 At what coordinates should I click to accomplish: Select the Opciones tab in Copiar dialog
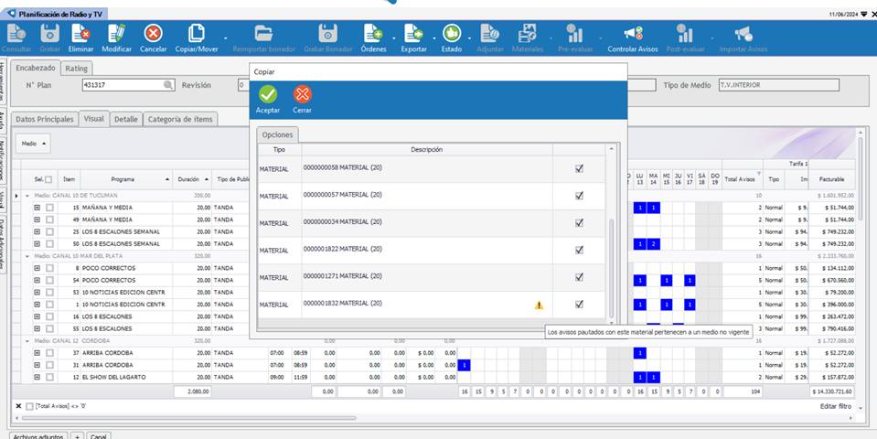click(277, 135)
